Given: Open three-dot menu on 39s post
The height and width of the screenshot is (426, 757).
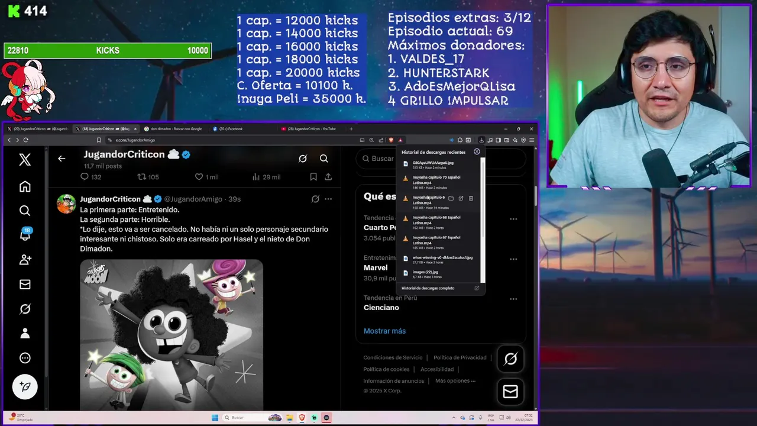Looking at the screenshot, I should (x=328, y=199).
